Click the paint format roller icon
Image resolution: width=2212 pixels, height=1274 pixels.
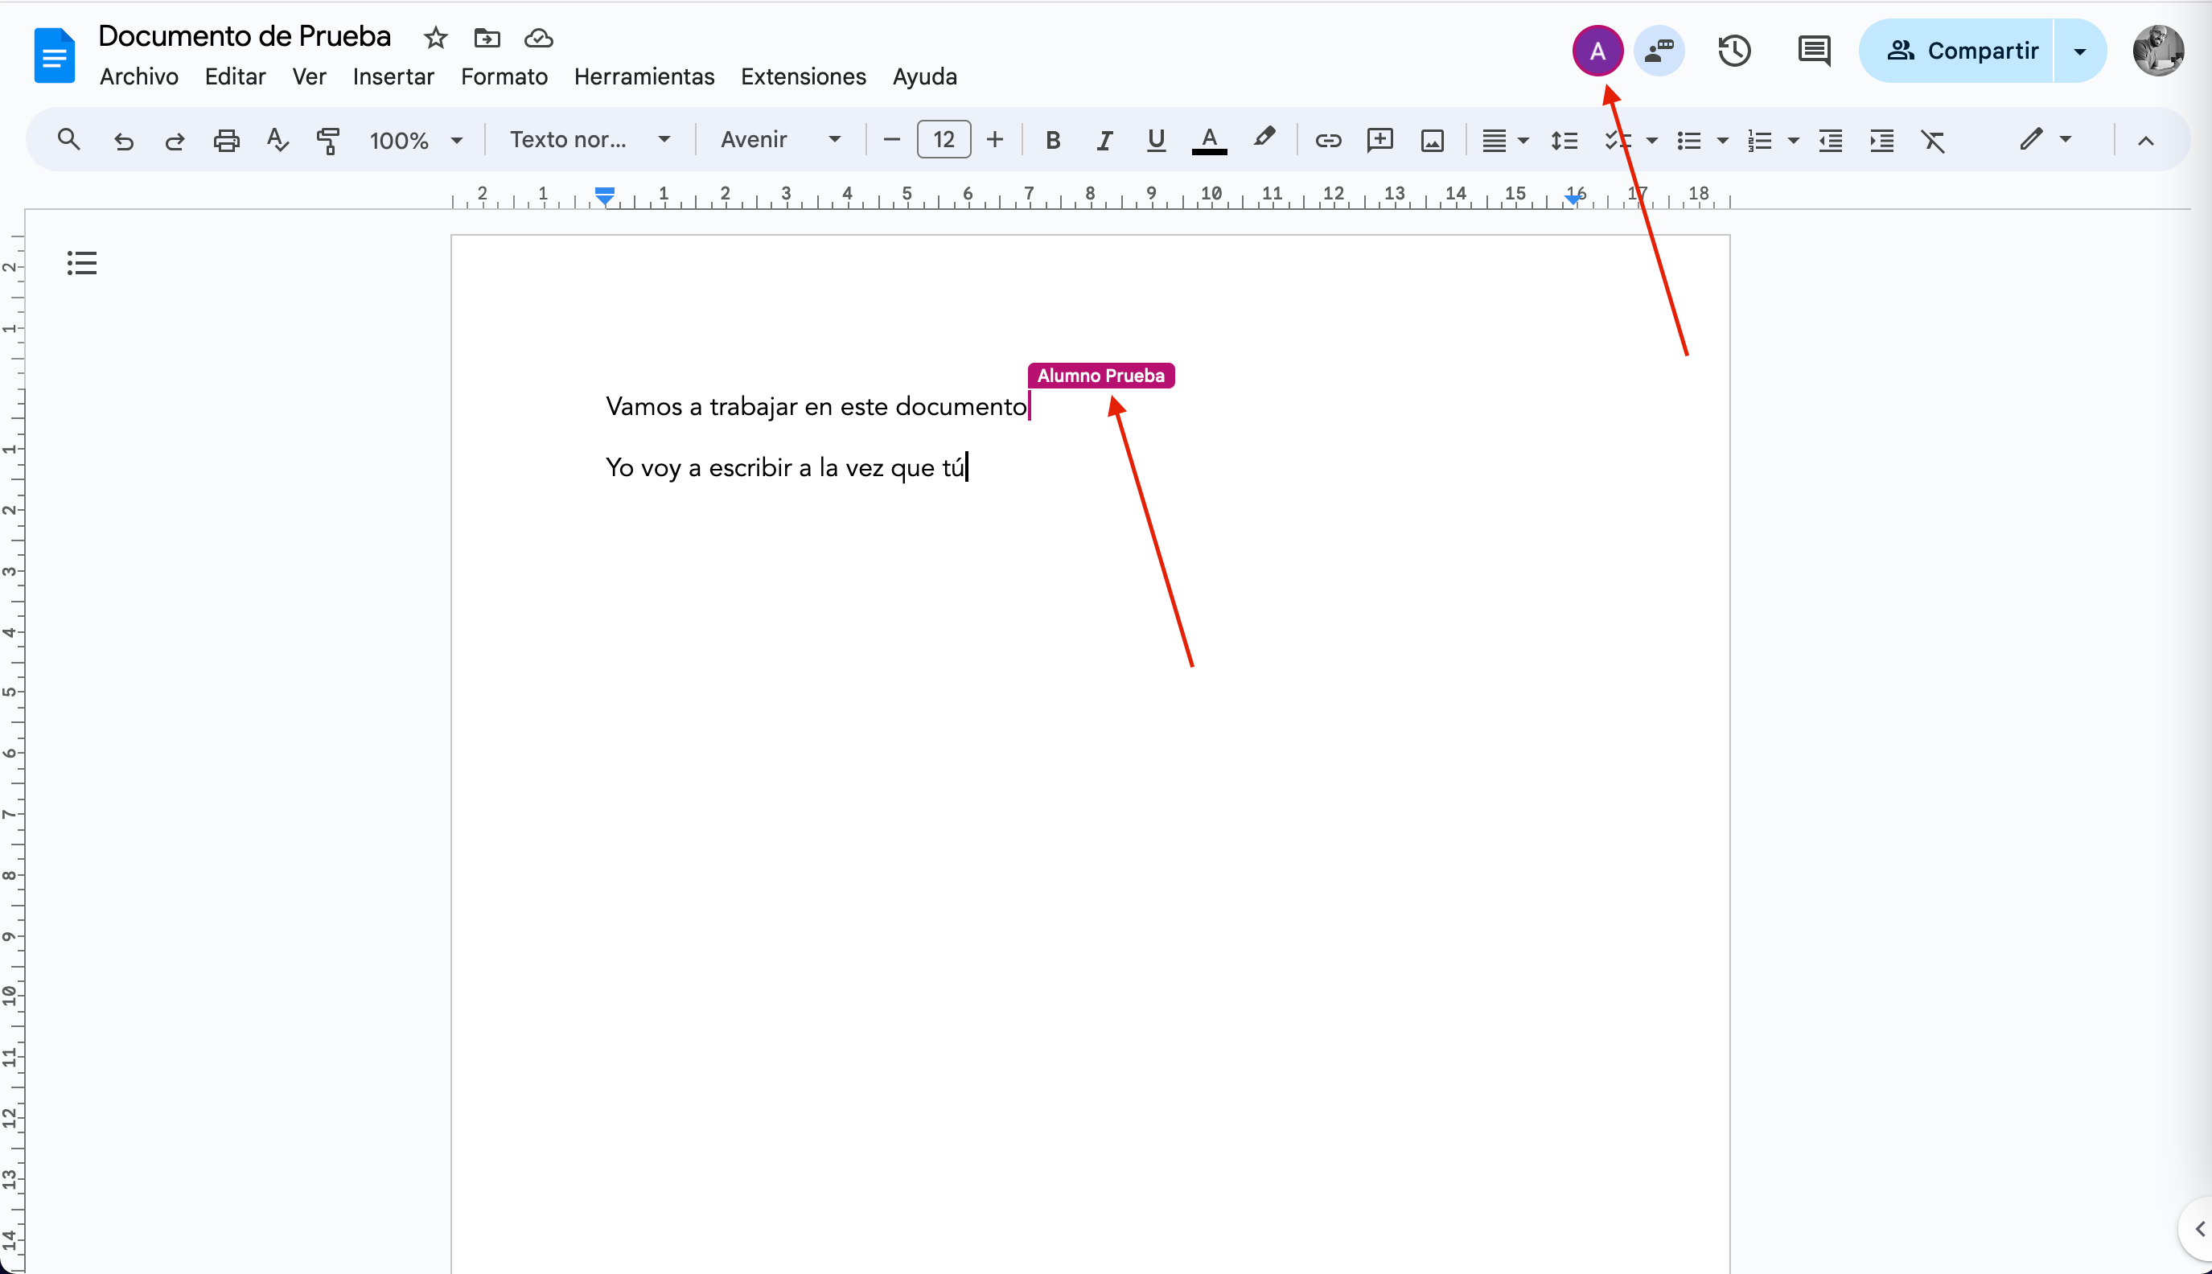(328, 140)
